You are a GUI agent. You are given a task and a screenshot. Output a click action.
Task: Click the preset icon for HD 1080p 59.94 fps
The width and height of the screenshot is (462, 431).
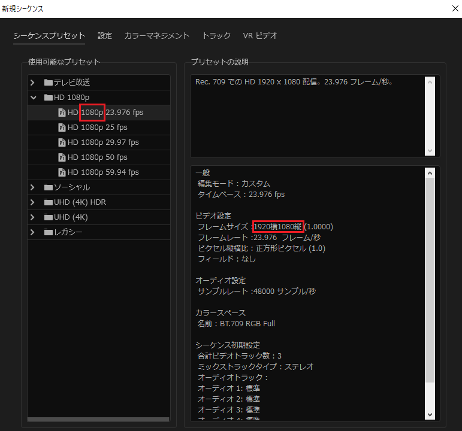coord(62,172)
